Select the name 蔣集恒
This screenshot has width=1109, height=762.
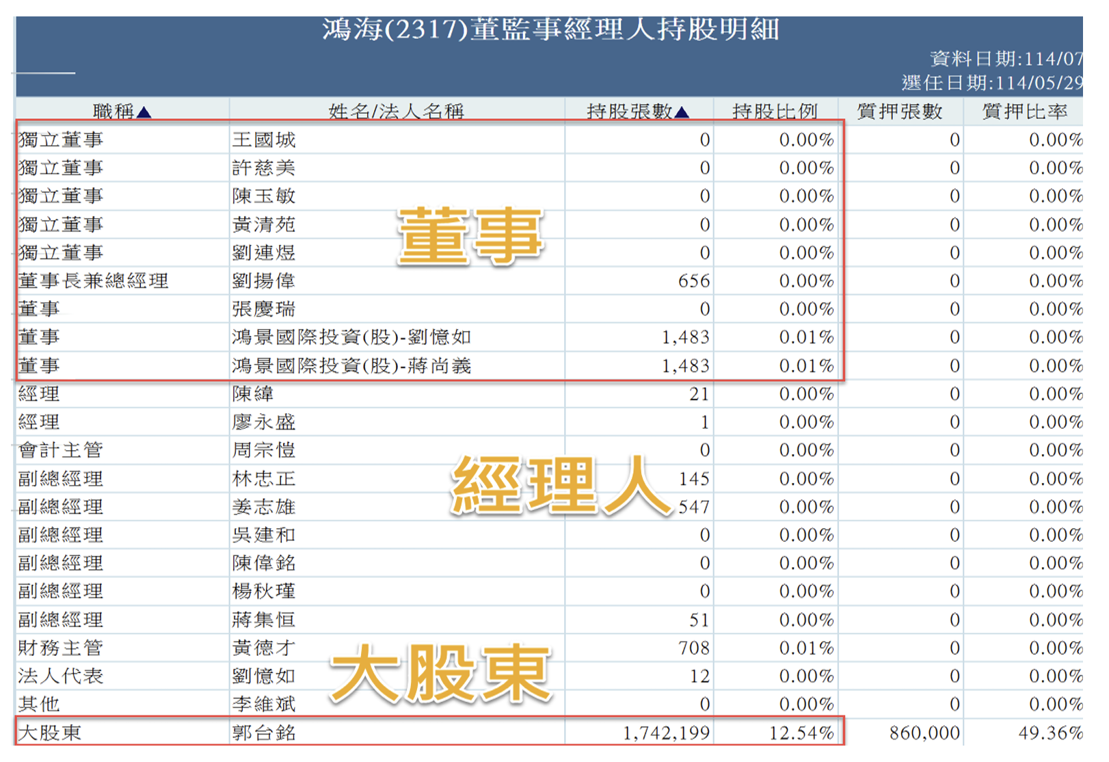(x=263, y=620)
